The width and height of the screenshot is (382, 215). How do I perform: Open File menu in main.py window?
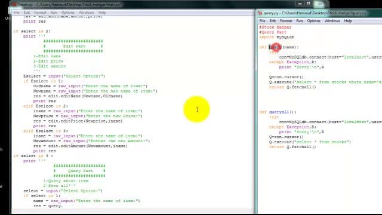point(16,13)
